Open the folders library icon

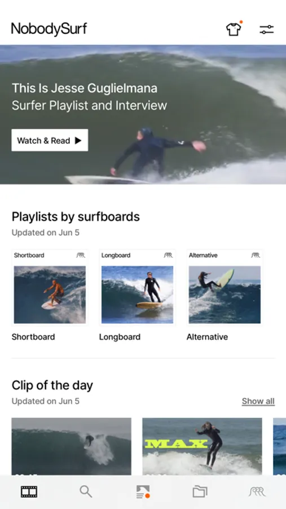(x=200, y=492)
